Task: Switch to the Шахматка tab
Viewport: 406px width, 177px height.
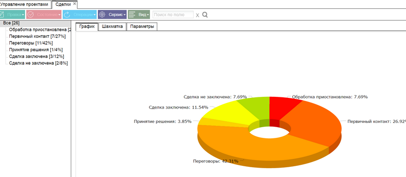Action: click(112, 27)
